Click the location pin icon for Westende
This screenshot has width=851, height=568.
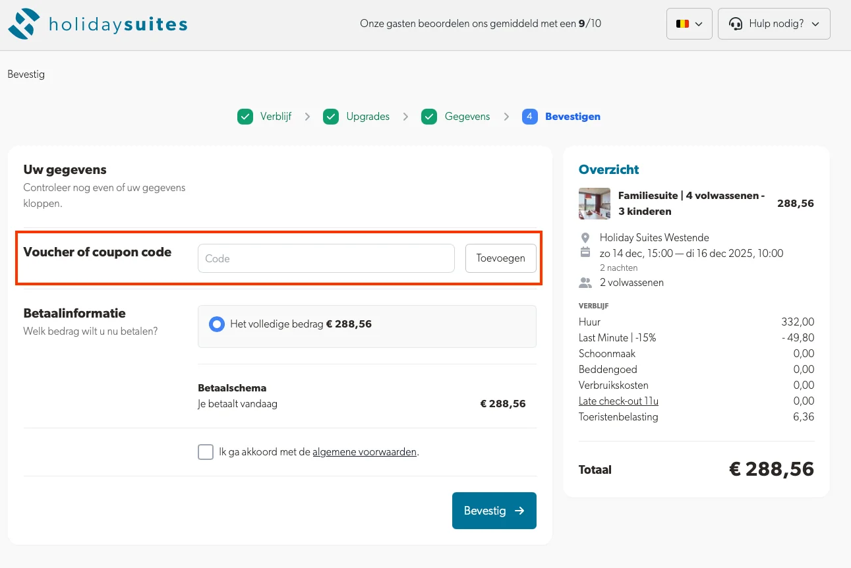click(x=585, y=237)
